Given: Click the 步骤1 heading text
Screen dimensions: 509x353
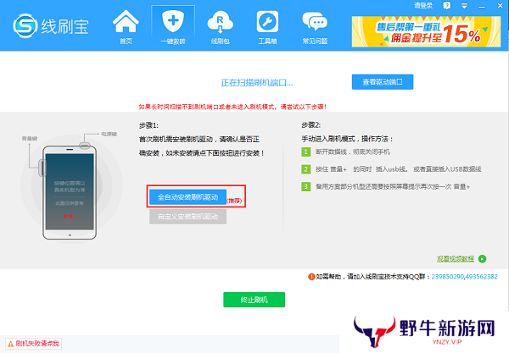Looking at the screenshot, I should [x=148, y=125].
